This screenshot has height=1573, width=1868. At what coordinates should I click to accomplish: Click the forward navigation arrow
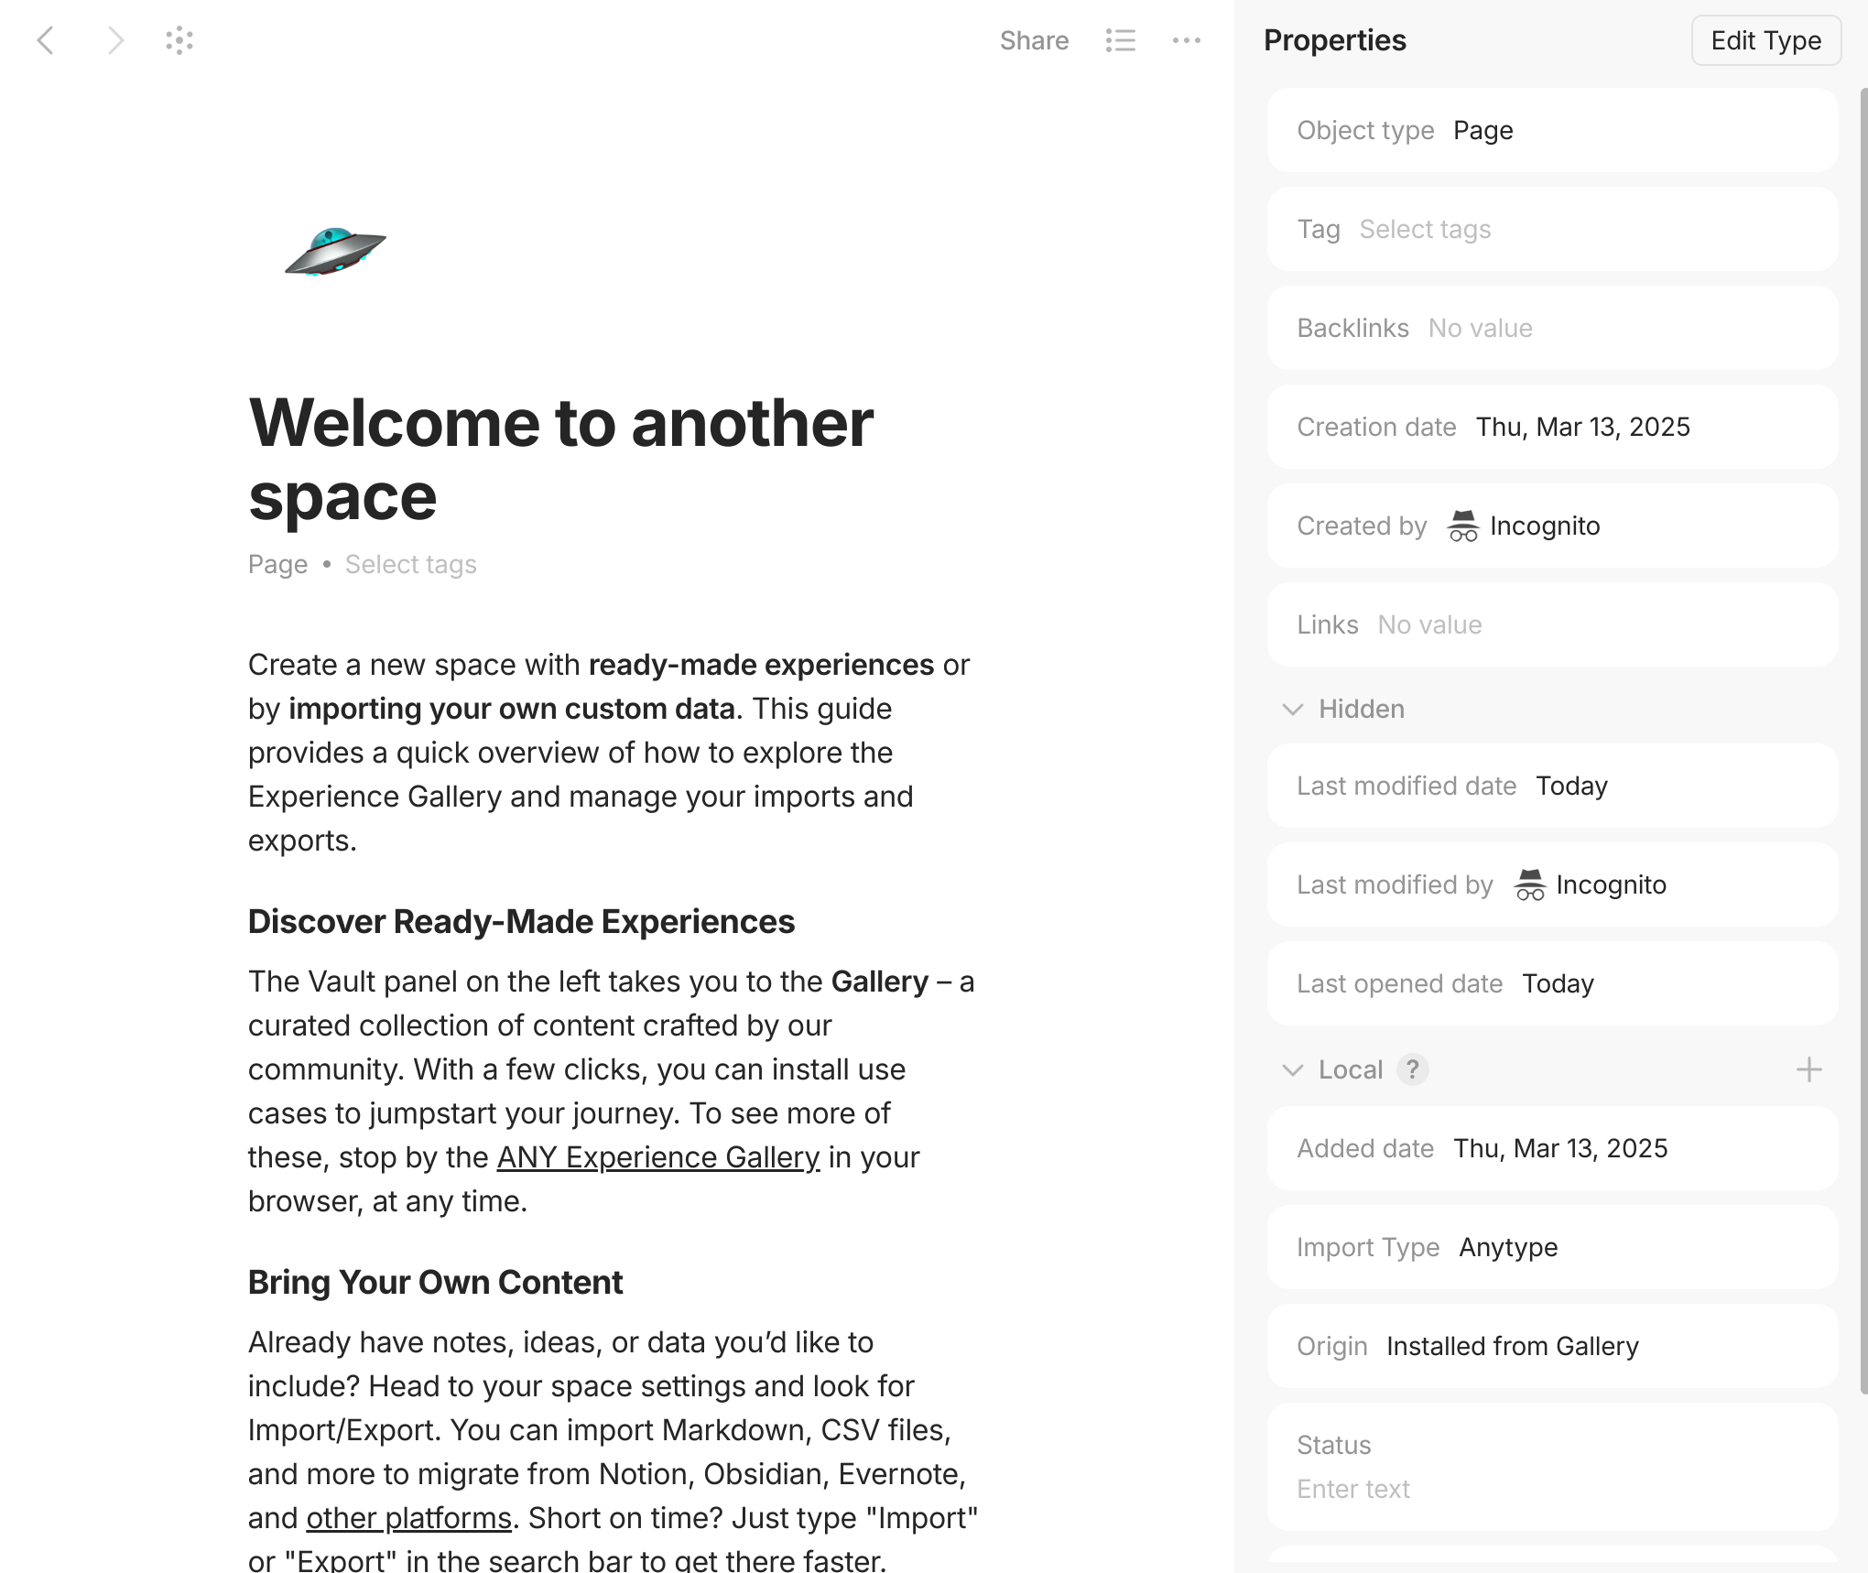coord(114,40)
